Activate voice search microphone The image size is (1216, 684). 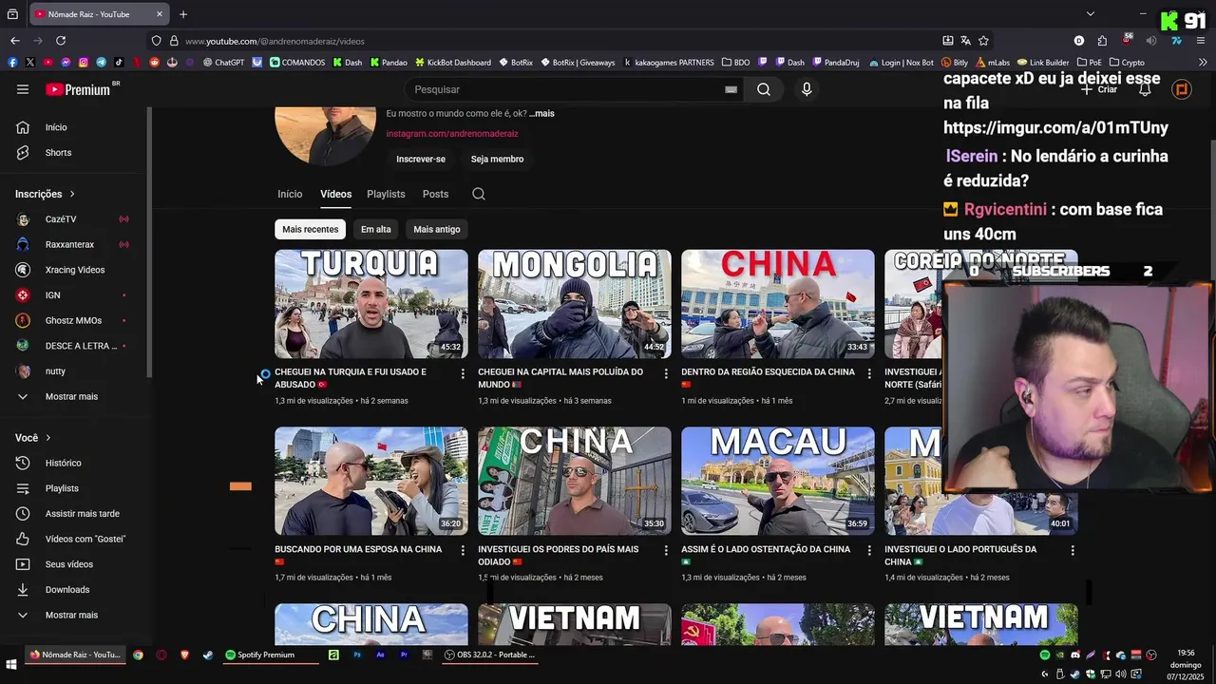pos(807,89)
